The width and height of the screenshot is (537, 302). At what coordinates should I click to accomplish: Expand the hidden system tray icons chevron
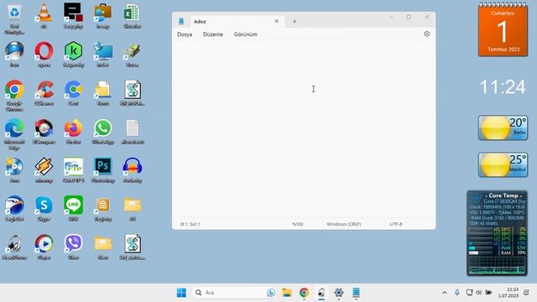(445, 293)
